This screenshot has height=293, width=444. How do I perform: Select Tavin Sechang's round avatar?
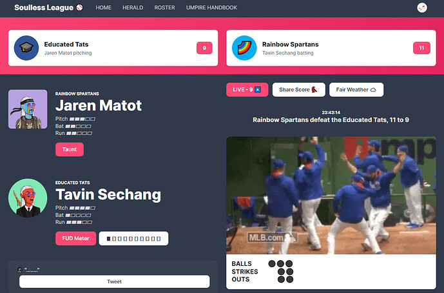pos(28,198)
